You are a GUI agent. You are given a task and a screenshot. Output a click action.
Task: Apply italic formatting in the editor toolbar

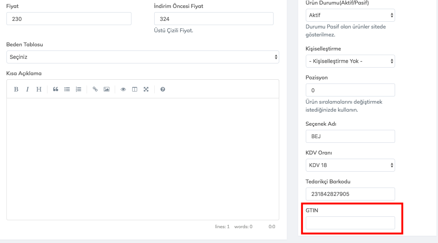[27, 89]
